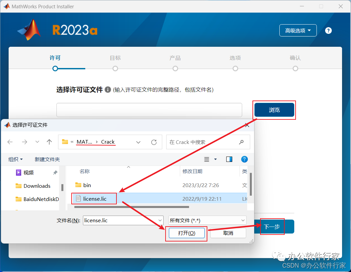Select the bin folder name

point(87,185)
